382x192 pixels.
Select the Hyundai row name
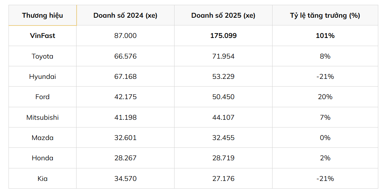[43, 77]
